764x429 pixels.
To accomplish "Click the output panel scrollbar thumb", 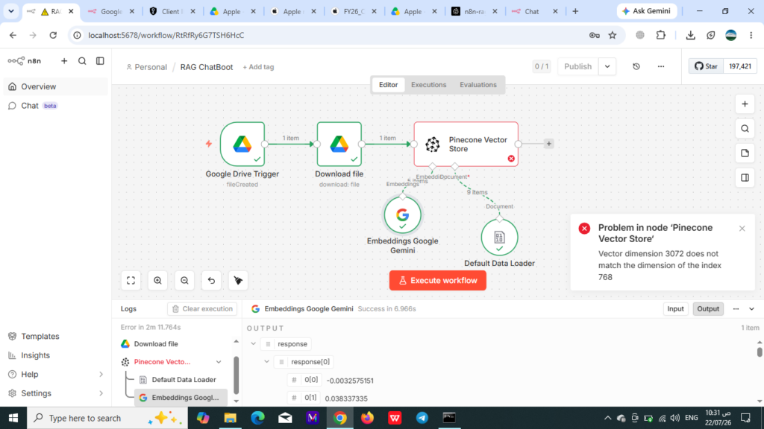I will pos(759,352).
